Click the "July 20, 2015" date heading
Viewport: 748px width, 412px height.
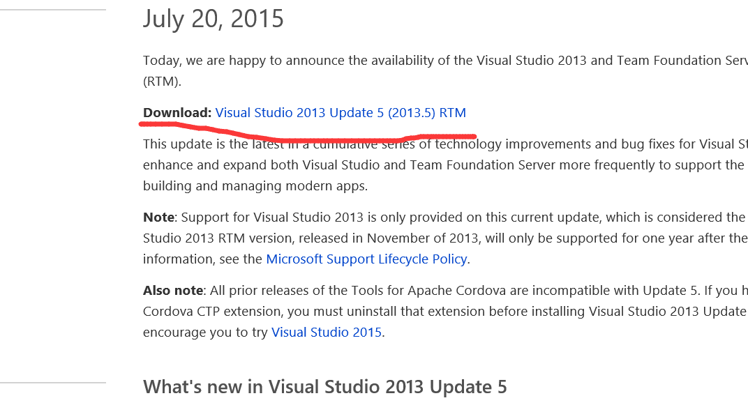[214, 19]
